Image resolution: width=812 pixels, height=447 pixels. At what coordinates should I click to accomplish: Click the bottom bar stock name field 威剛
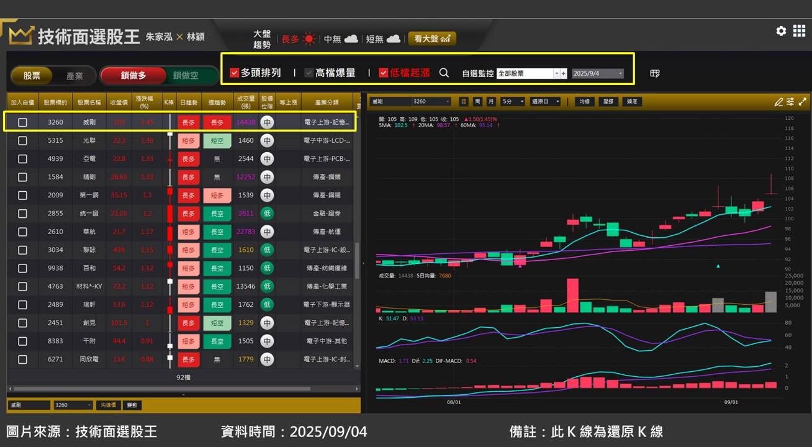pos(29,405)
